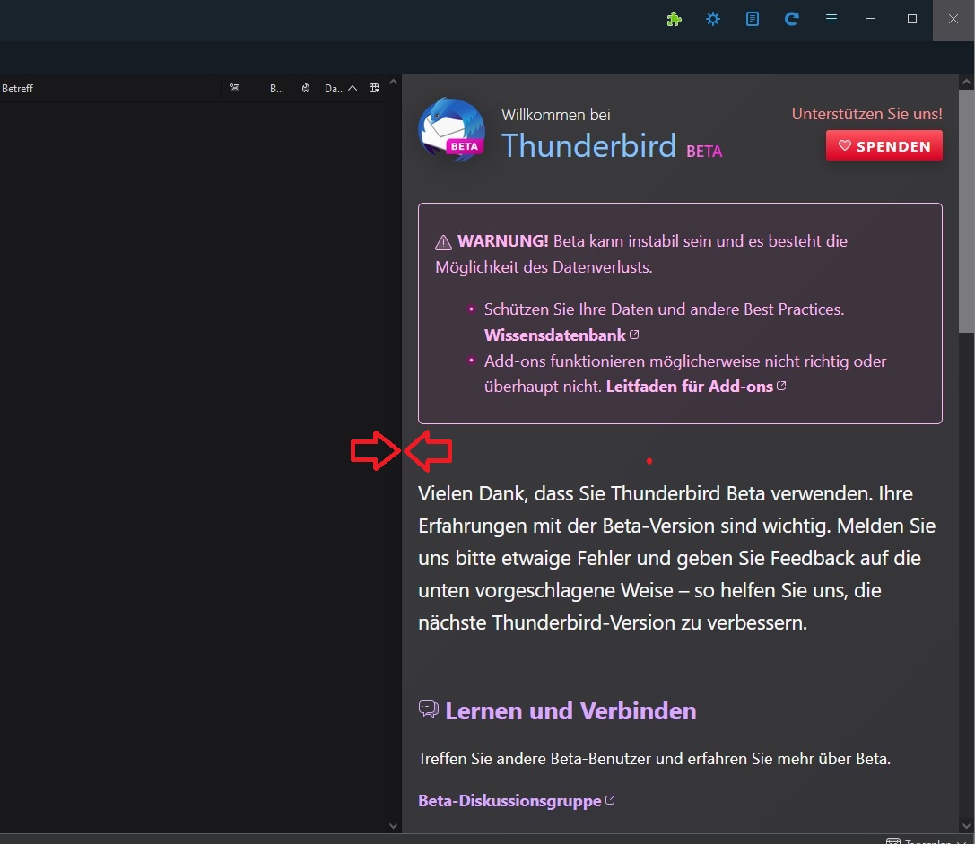Click the blue document page toolbar icon
This screenshot has width=975, height=844.
(753, 19)
